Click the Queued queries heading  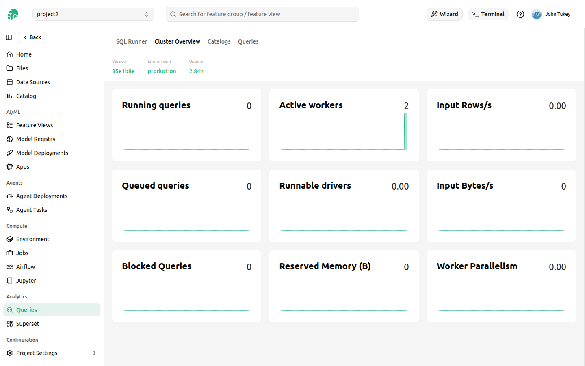(156, 186)
